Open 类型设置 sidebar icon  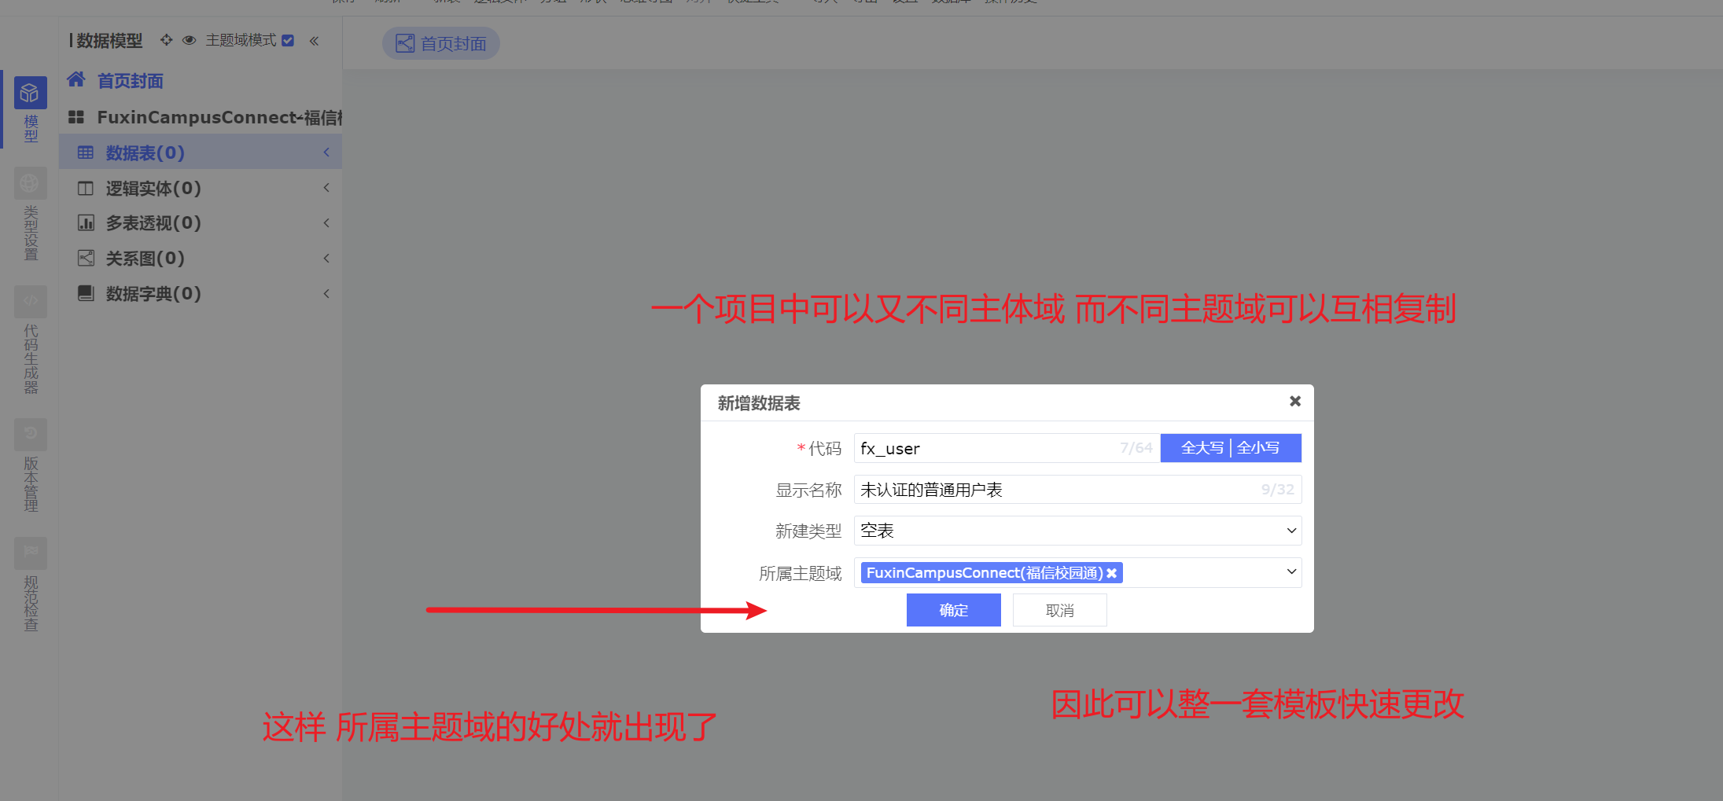pos(30,183)
